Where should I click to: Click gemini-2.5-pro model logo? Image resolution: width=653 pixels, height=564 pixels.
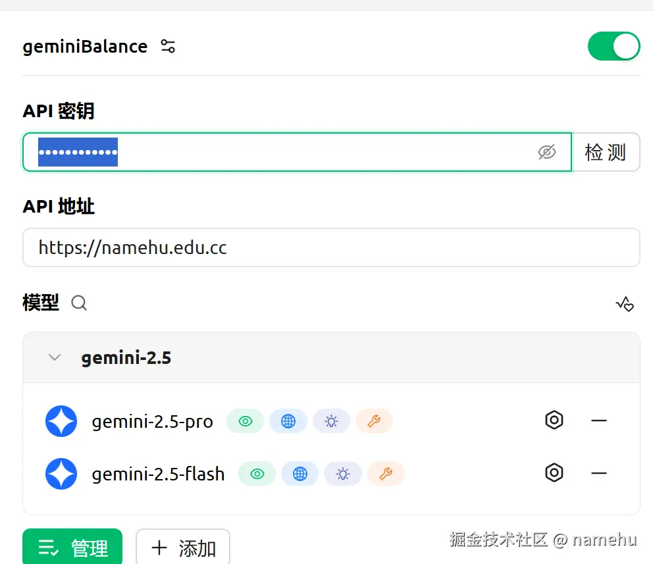pos(61,421)
